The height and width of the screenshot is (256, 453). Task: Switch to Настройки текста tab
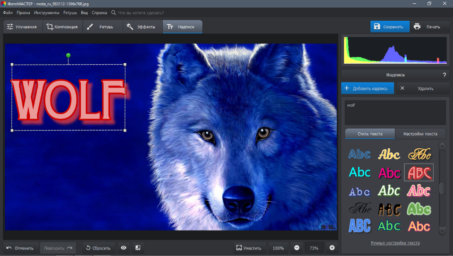420,134
